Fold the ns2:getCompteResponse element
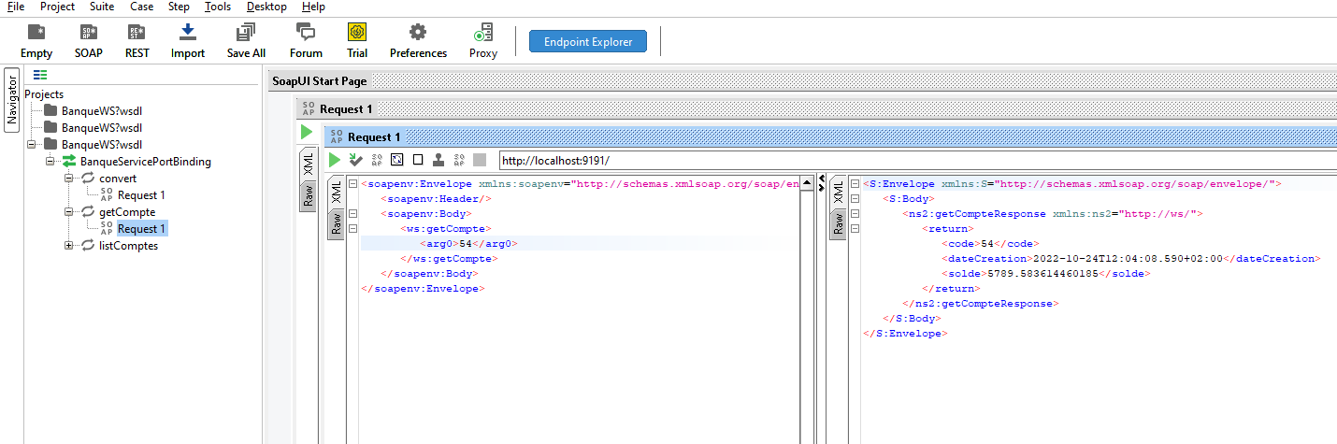1337x444 pixels. [x=855, y=214]
